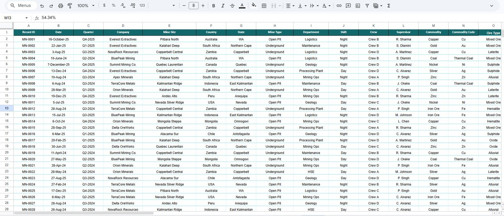
Task: Select column K header
Action: point(374,26)
